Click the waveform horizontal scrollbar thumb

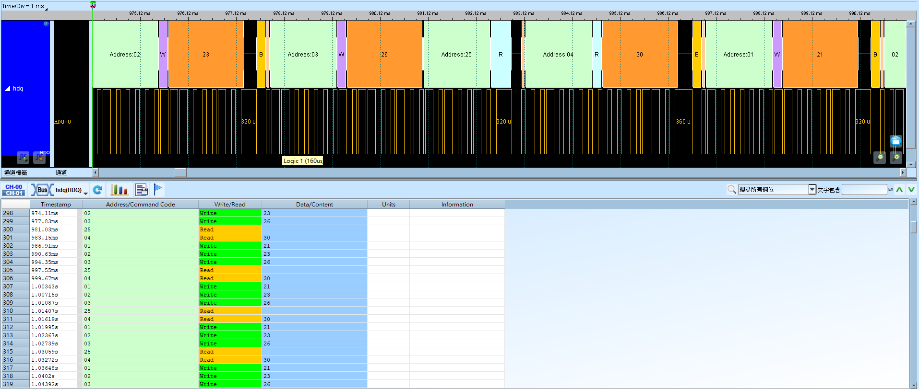pyautogui.click(x=180, y=172)
